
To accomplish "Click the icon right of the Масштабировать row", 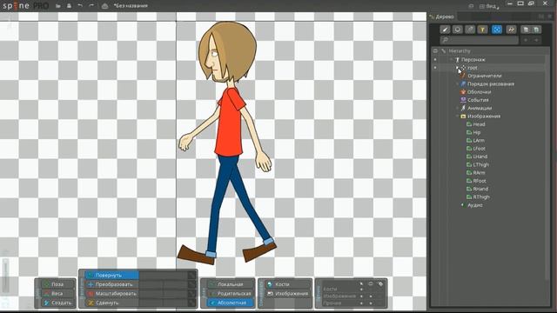I will 192,294.
